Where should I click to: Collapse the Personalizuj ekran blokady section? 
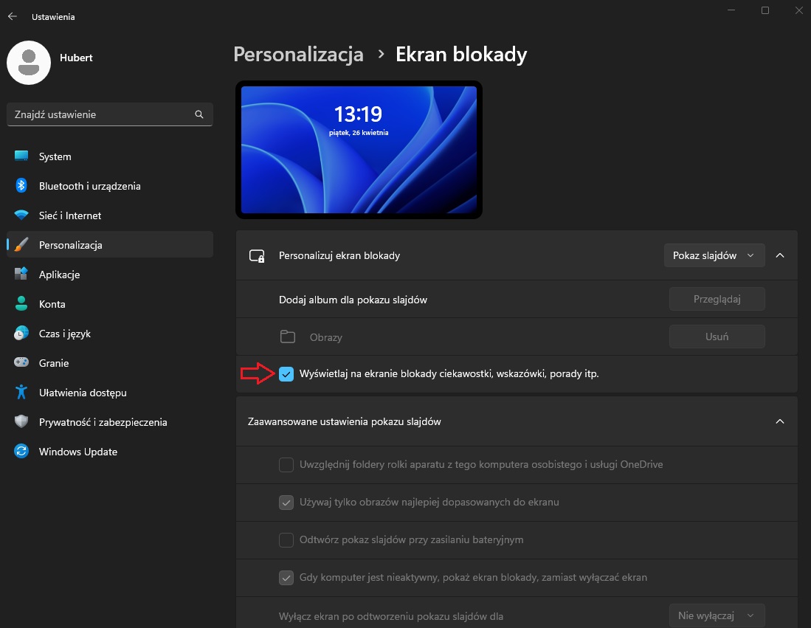tap(780, 255)
